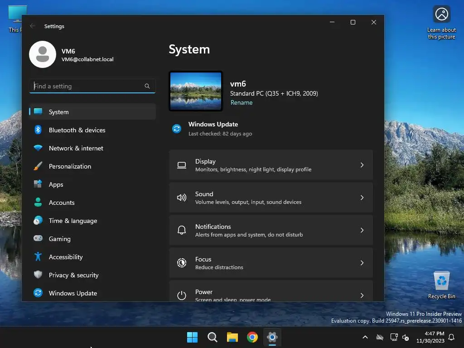Click the Focus icon

(x=182, y=263)
